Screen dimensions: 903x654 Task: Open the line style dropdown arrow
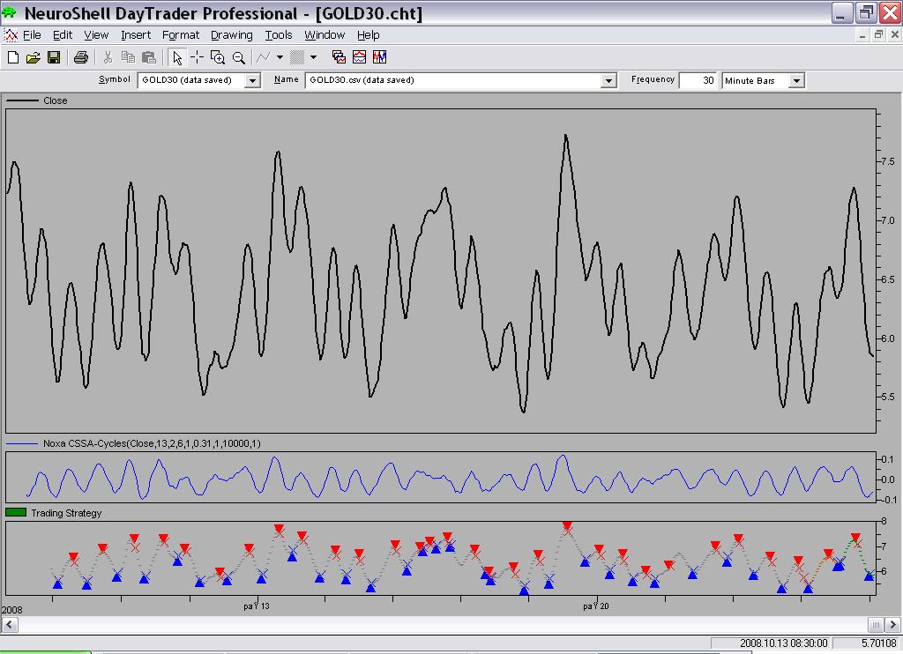pos(280,57)
